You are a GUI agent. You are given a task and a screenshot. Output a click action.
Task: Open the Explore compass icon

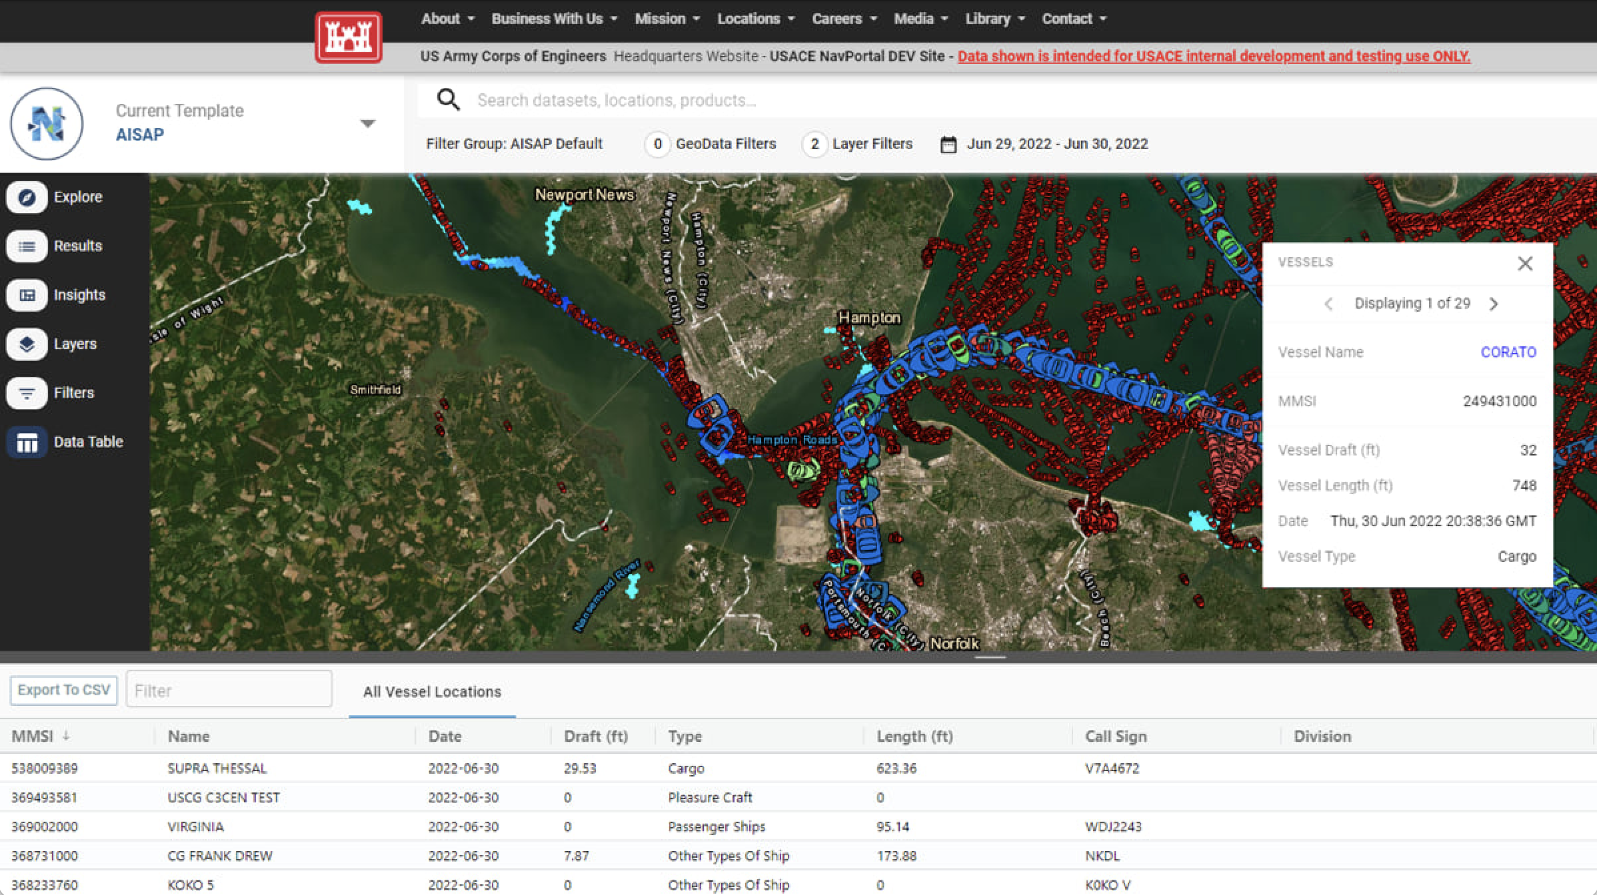tap(27, 197)
